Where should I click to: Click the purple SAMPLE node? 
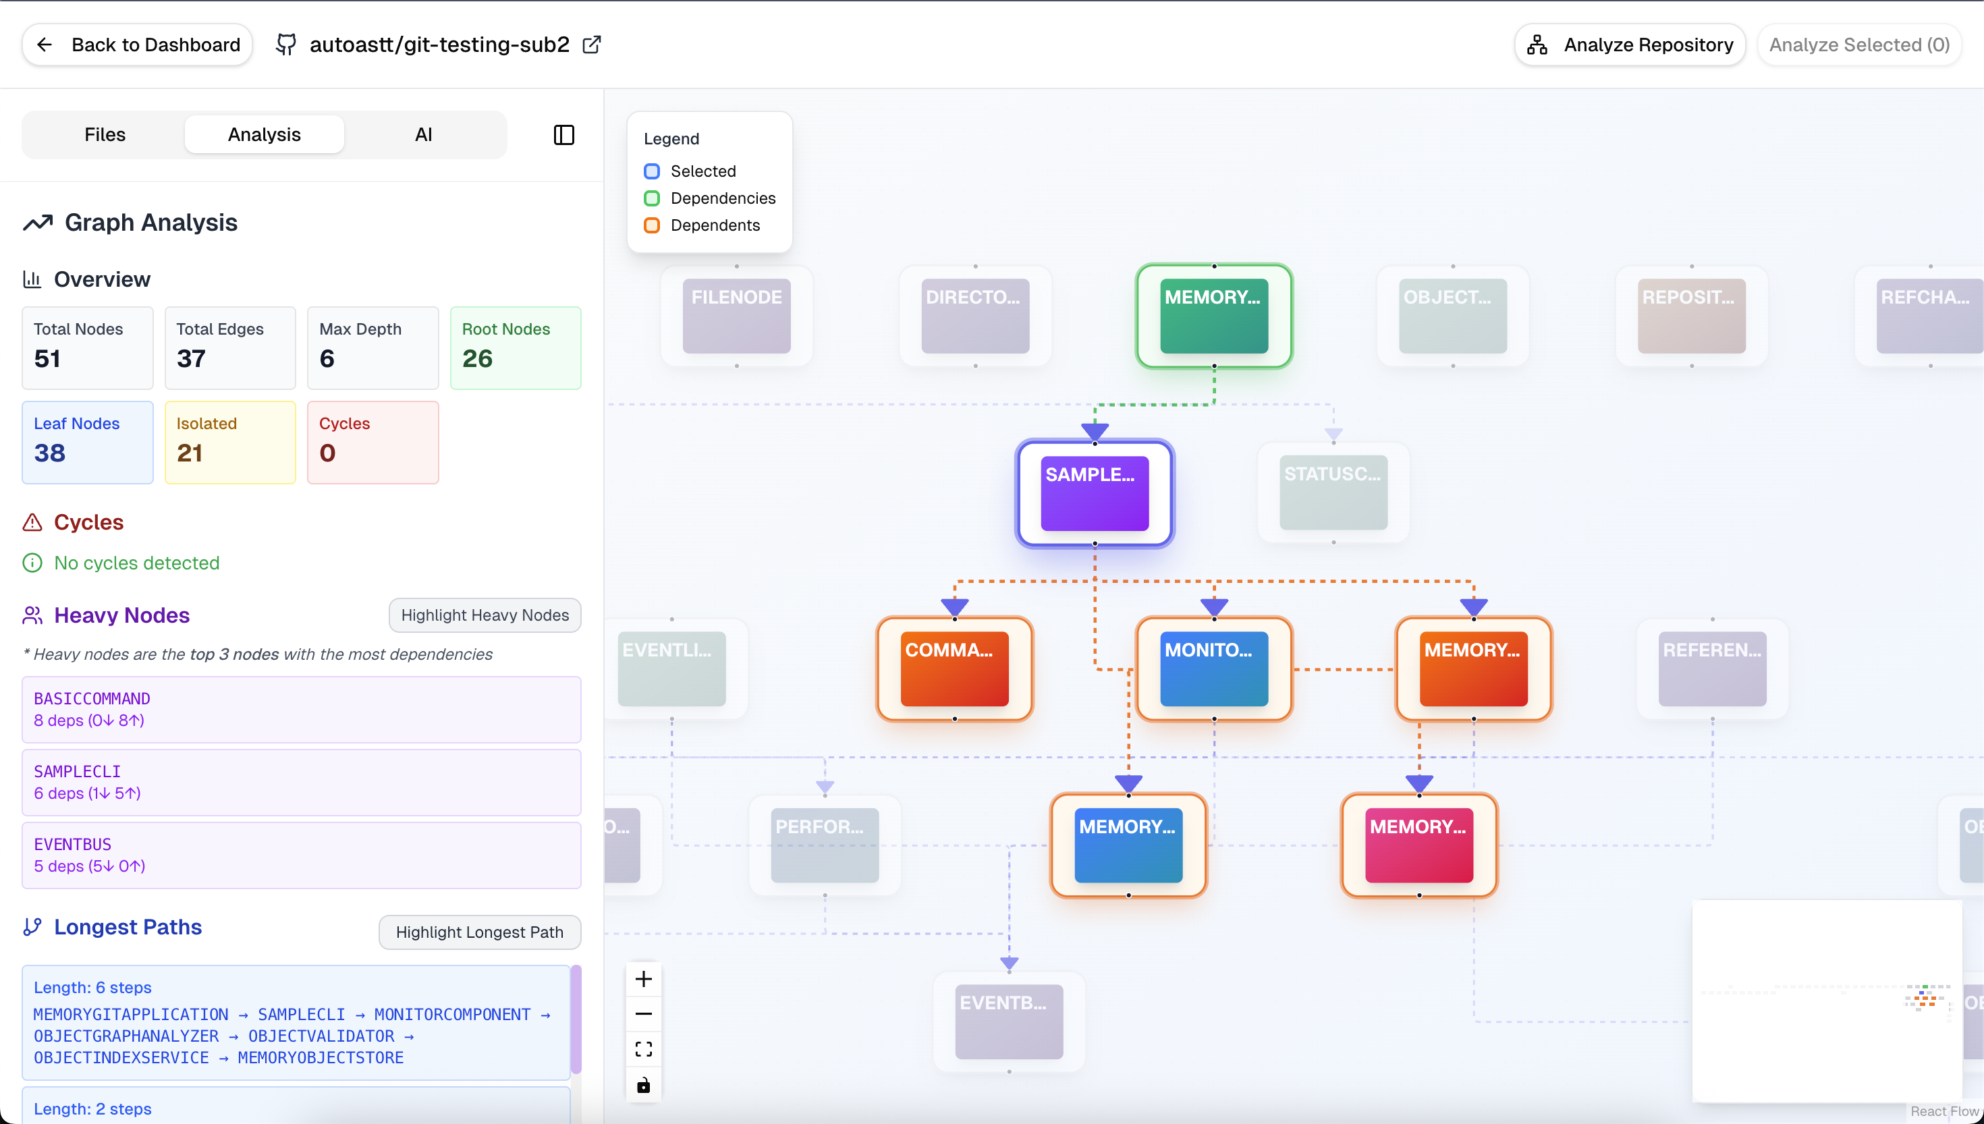[x=1094, y=493]
